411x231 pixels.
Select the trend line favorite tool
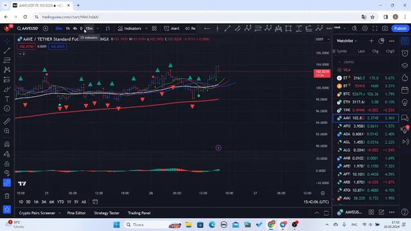pos(227,28)
